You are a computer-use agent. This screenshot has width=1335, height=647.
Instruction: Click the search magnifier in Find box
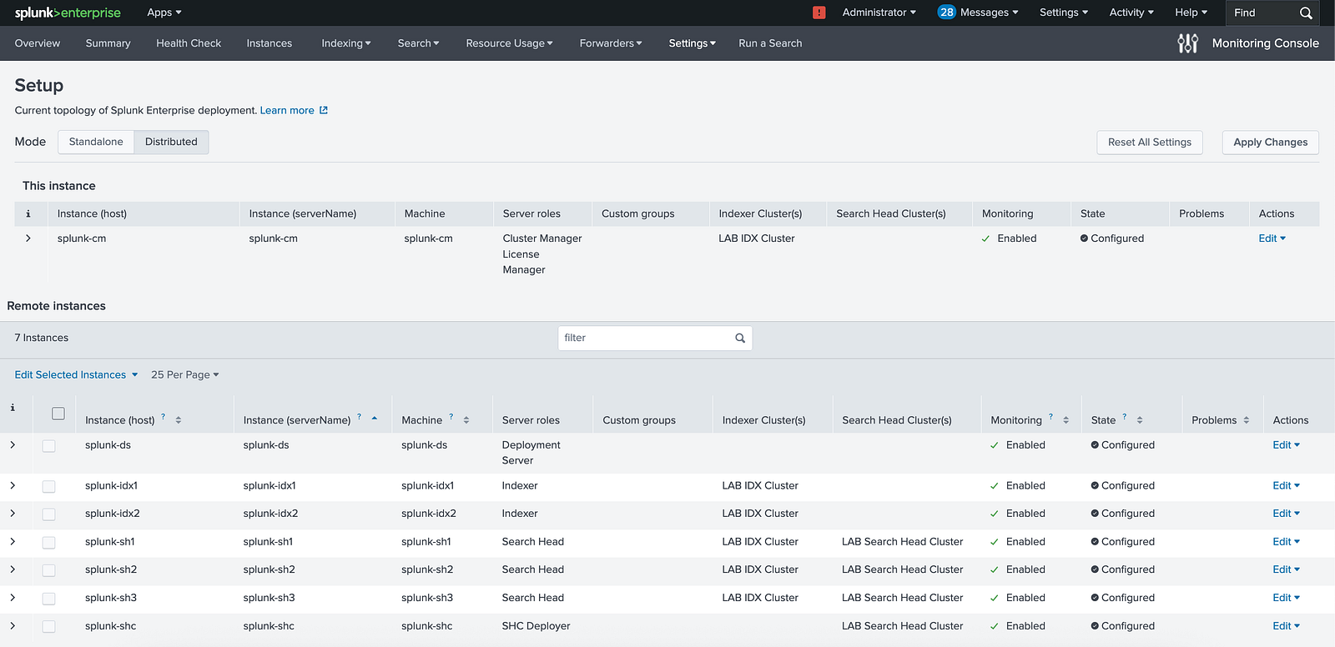coord(1306,13)
